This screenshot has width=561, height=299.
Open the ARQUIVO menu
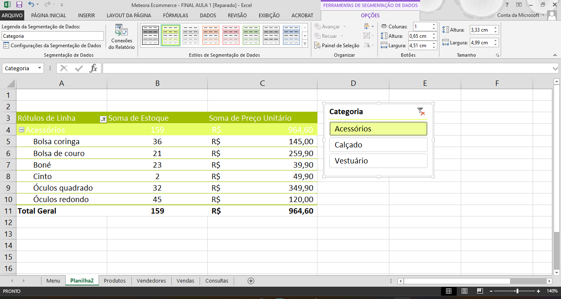click(13, 15)
